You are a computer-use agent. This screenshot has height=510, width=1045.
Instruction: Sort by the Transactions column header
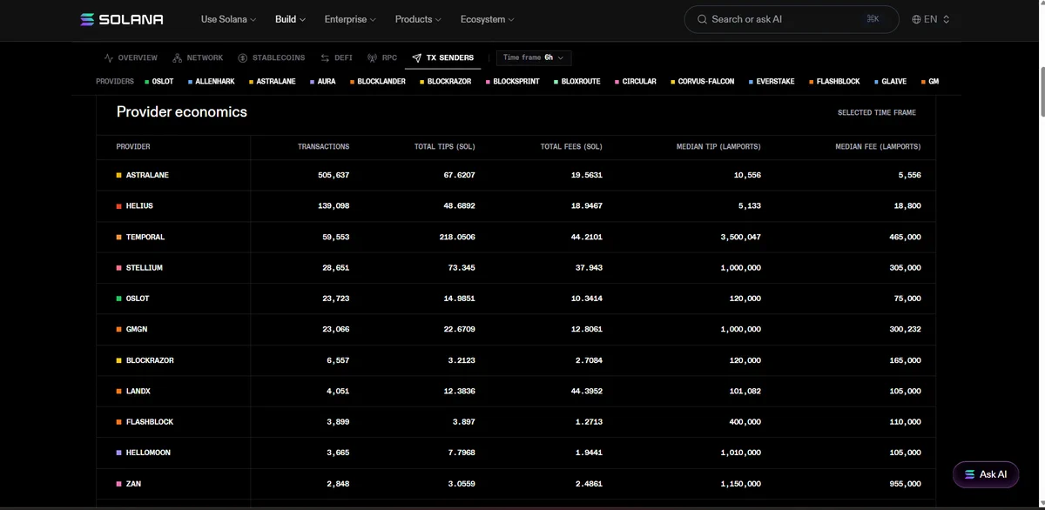tap(323, 146)
